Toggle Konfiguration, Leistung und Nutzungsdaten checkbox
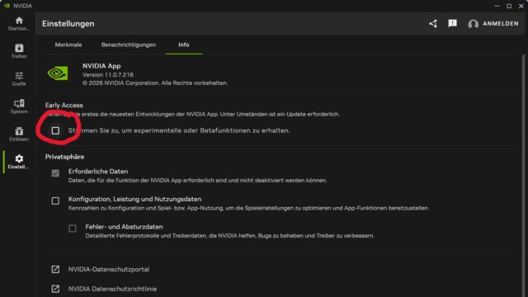This screenshot has height=297, width=528. (55, 200)
